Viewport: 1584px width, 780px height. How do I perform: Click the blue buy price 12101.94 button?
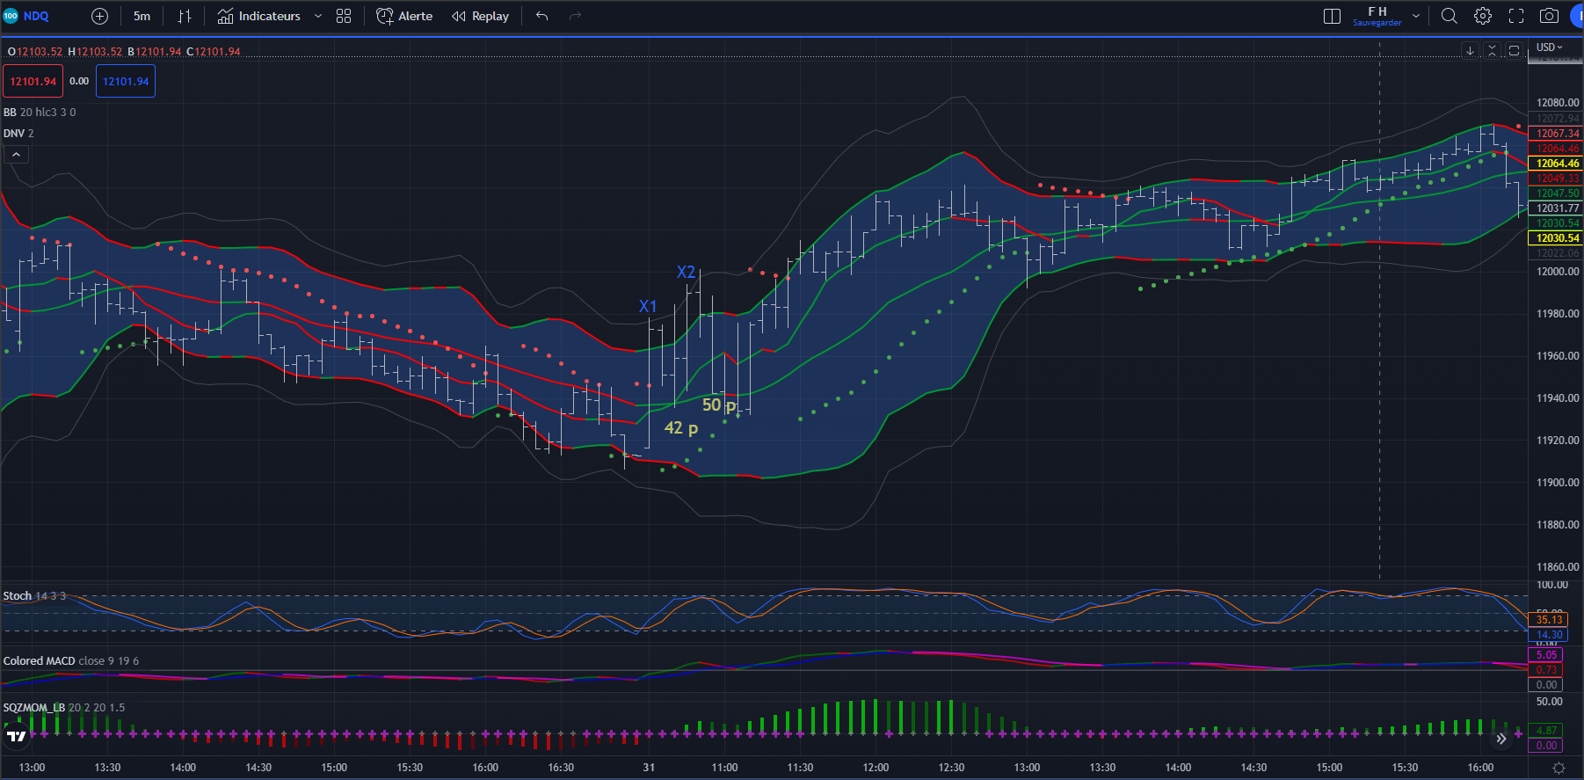[x=126, y=81]
